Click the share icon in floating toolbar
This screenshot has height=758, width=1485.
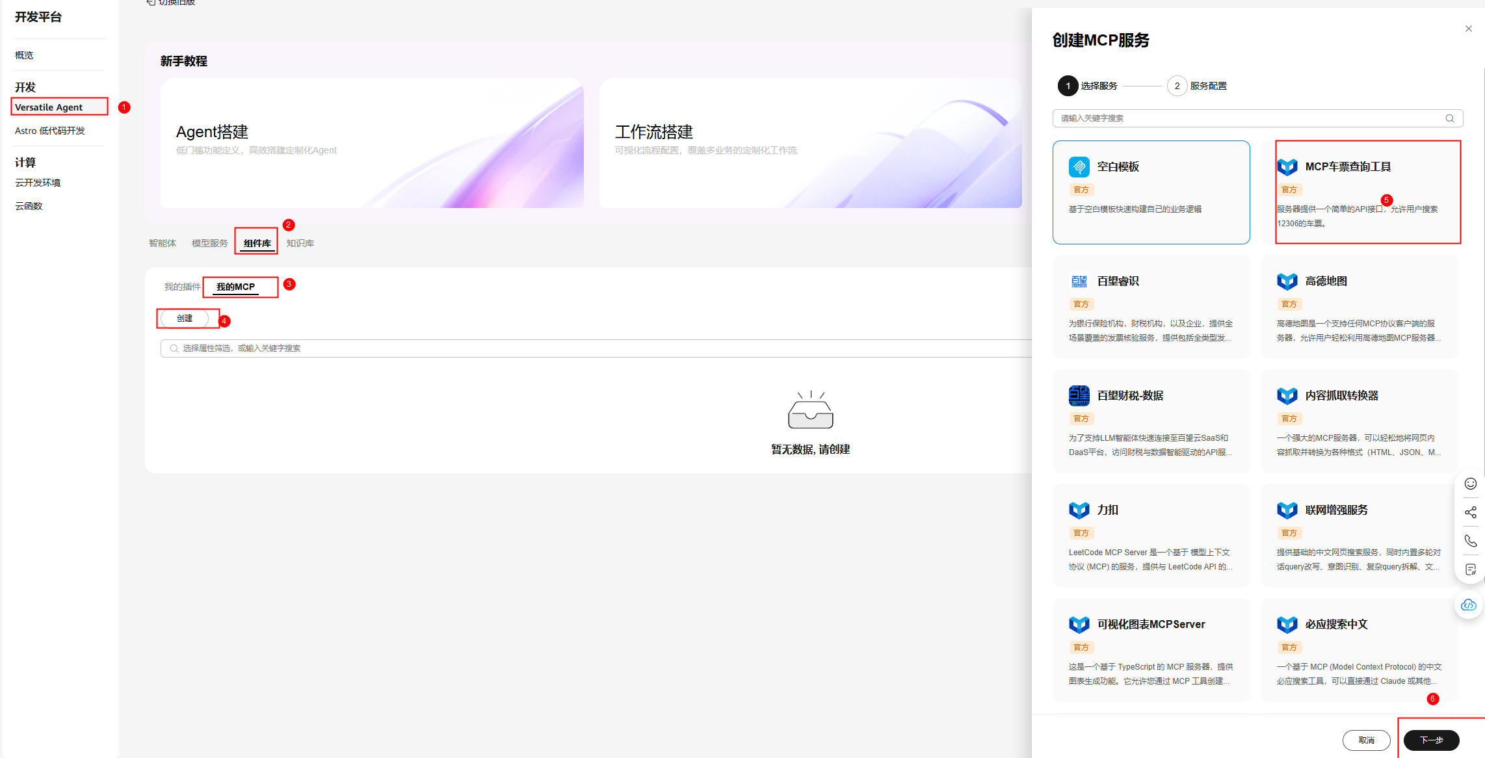click(1470, 512)
